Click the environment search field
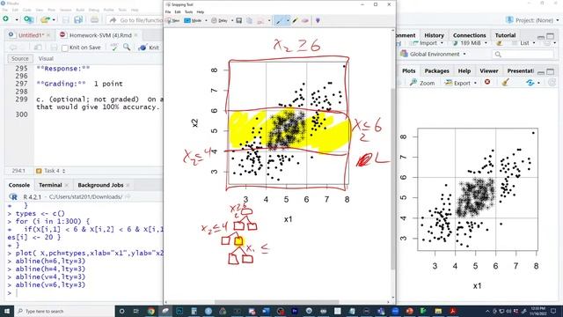Screen dimensions: 563x317 (x=523, y=55)
